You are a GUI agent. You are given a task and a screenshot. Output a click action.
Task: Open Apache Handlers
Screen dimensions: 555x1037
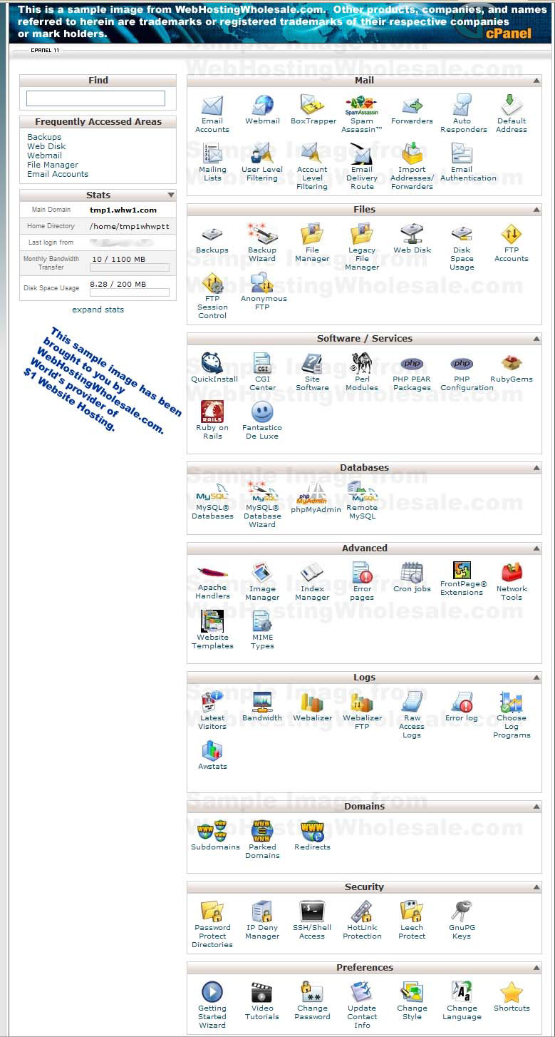(212, 582)
